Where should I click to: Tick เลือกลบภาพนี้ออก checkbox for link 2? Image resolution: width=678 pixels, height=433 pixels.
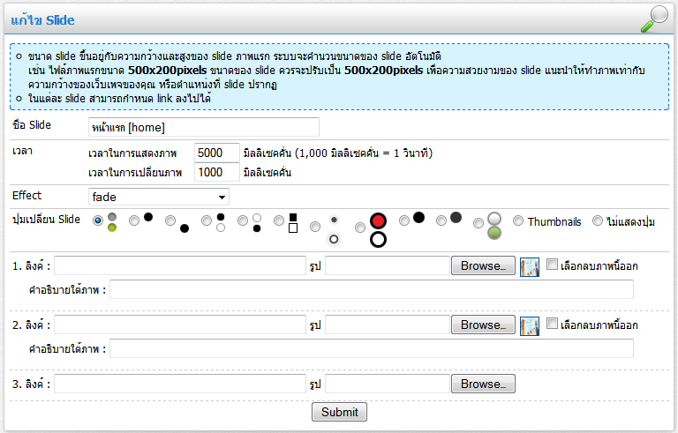pyautogui.click(x=552, y=325)
